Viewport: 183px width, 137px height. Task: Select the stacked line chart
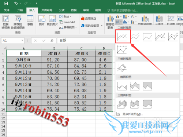(135, 37)
